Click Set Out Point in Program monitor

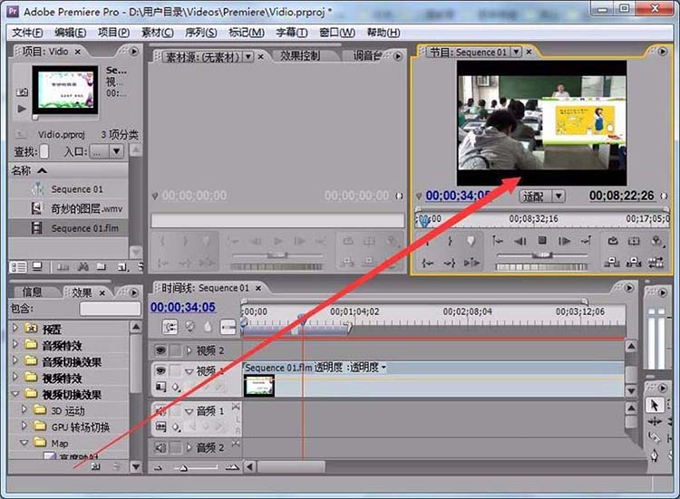(x=450, y=241)
